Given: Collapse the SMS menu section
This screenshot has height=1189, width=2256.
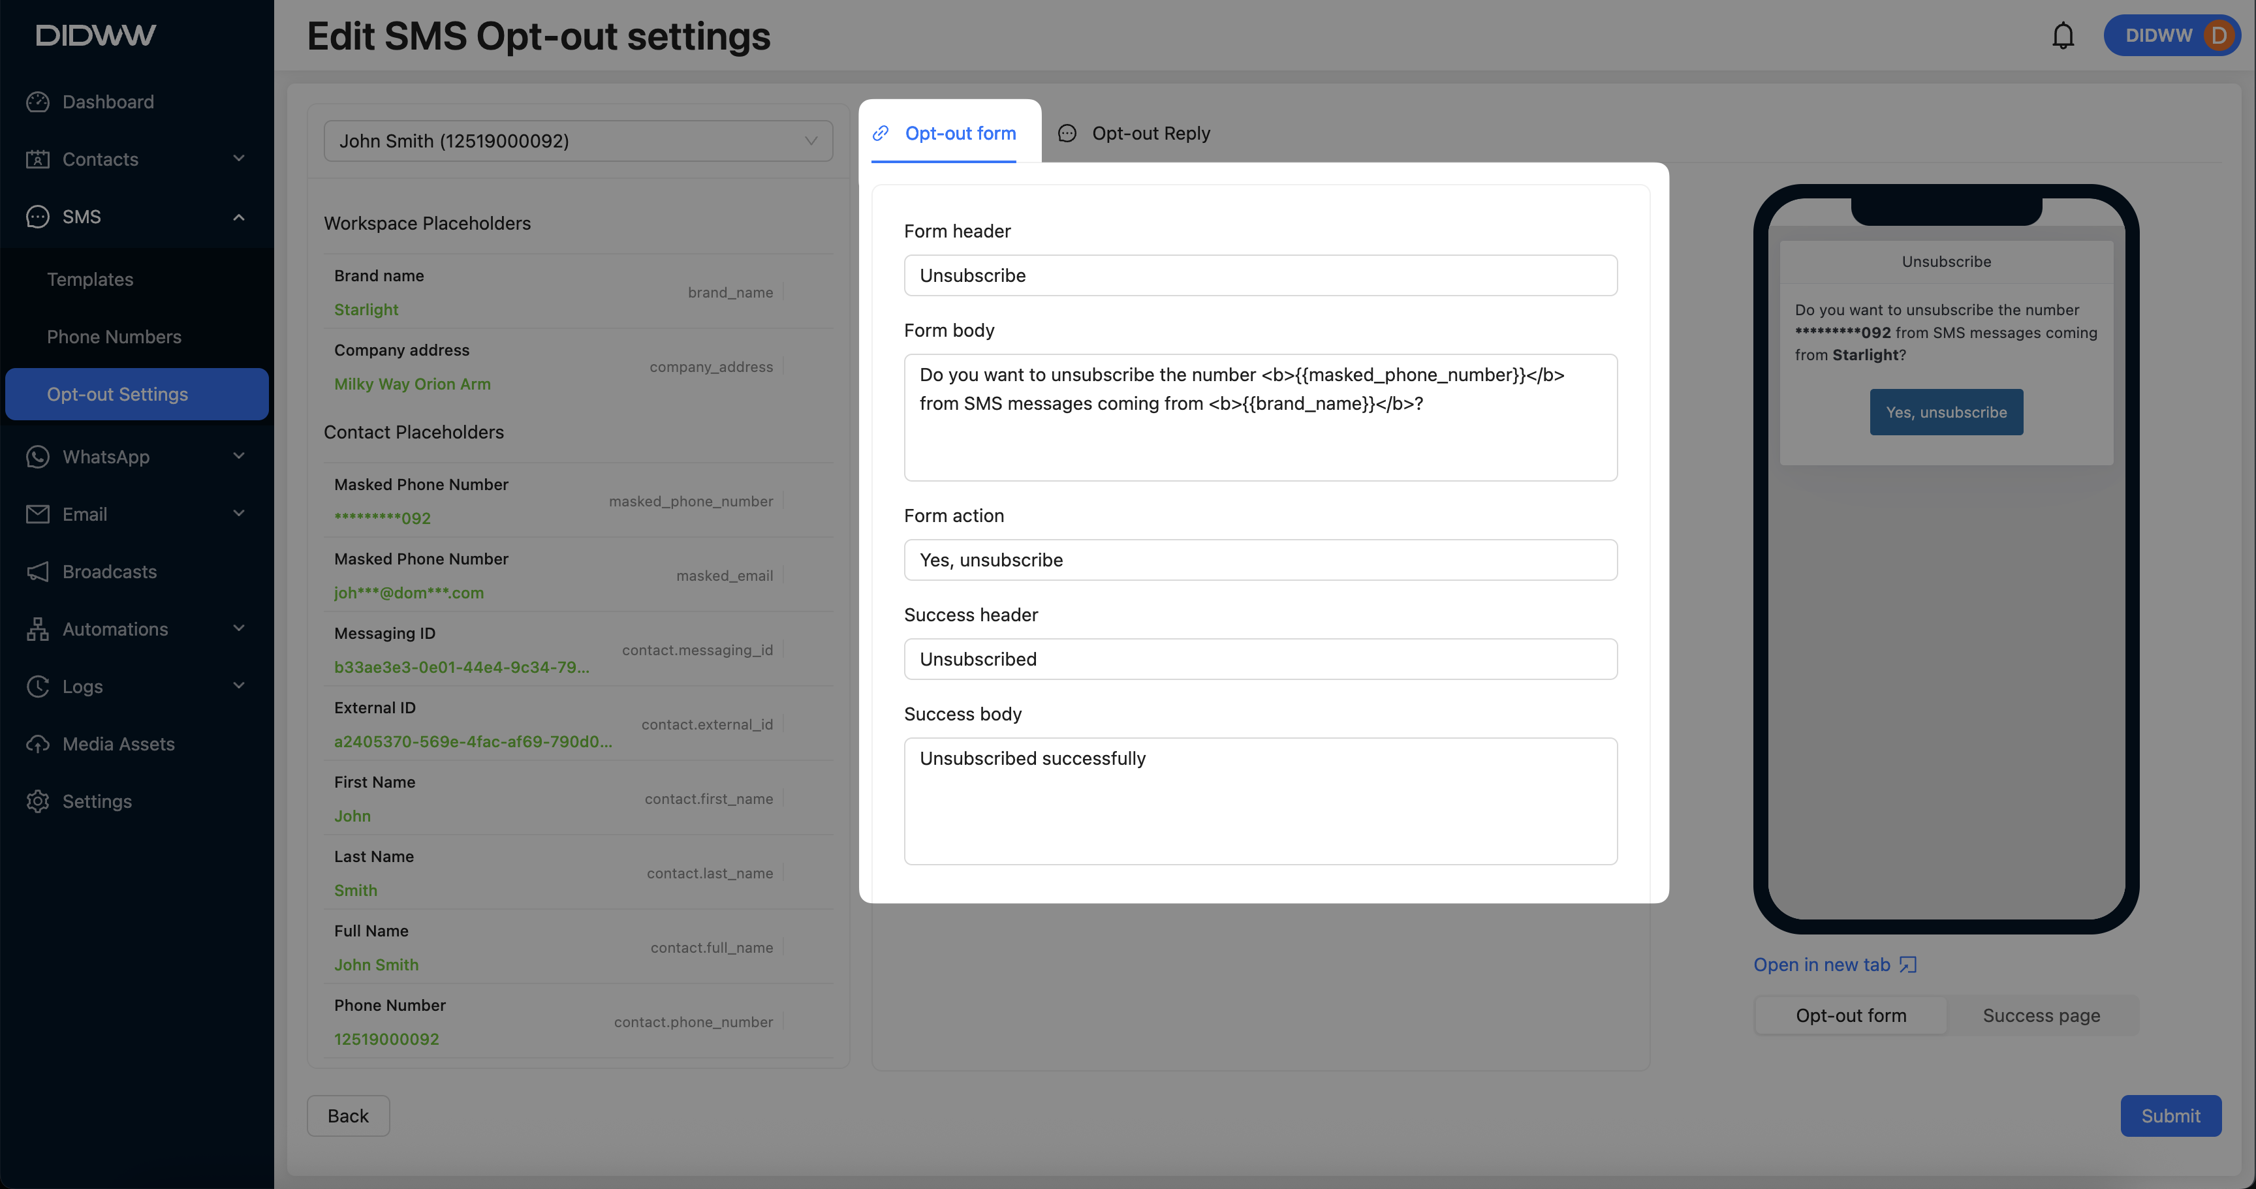Looking at the screenshot, I should point(238,217).
